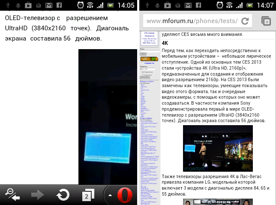Tap the battery icon in the 14:05 status bar

click(x=111, y=6)
